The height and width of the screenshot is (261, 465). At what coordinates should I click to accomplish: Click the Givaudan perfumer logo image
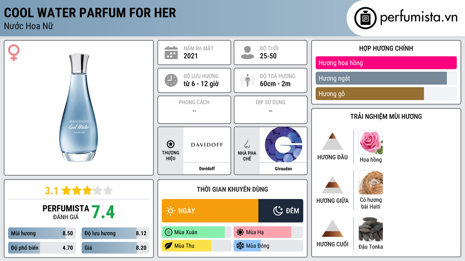(283, 145)
